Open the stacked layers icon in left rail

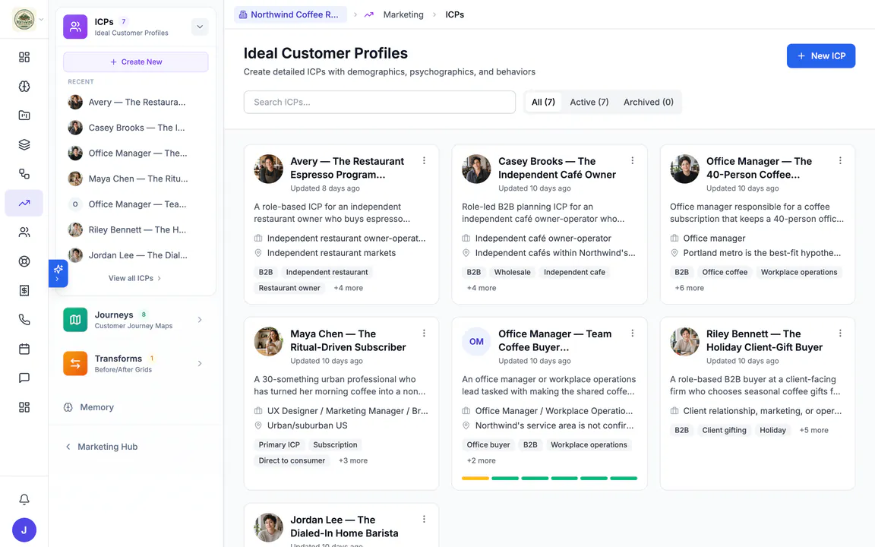coord(24,144)
